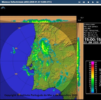Jump to the first radar frame

pyautogui.click(x=79, y=2)
